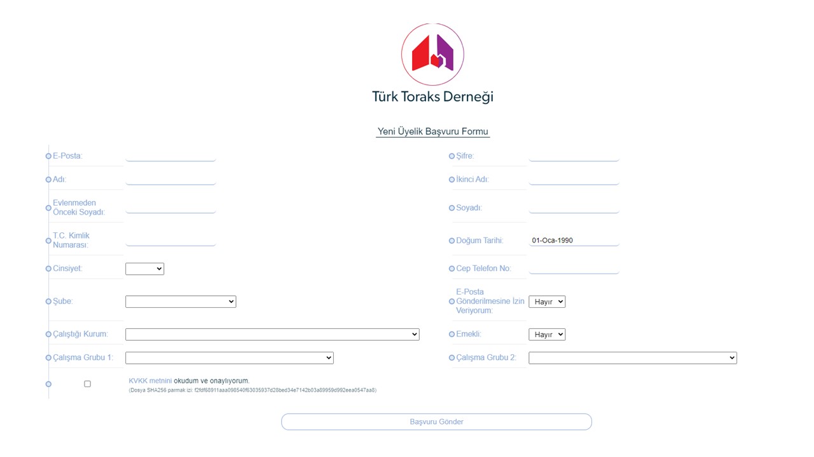The width and height of the screenshot is (814, 457).
Task: Expand the Şube selection list
Action: pos(181,301)
